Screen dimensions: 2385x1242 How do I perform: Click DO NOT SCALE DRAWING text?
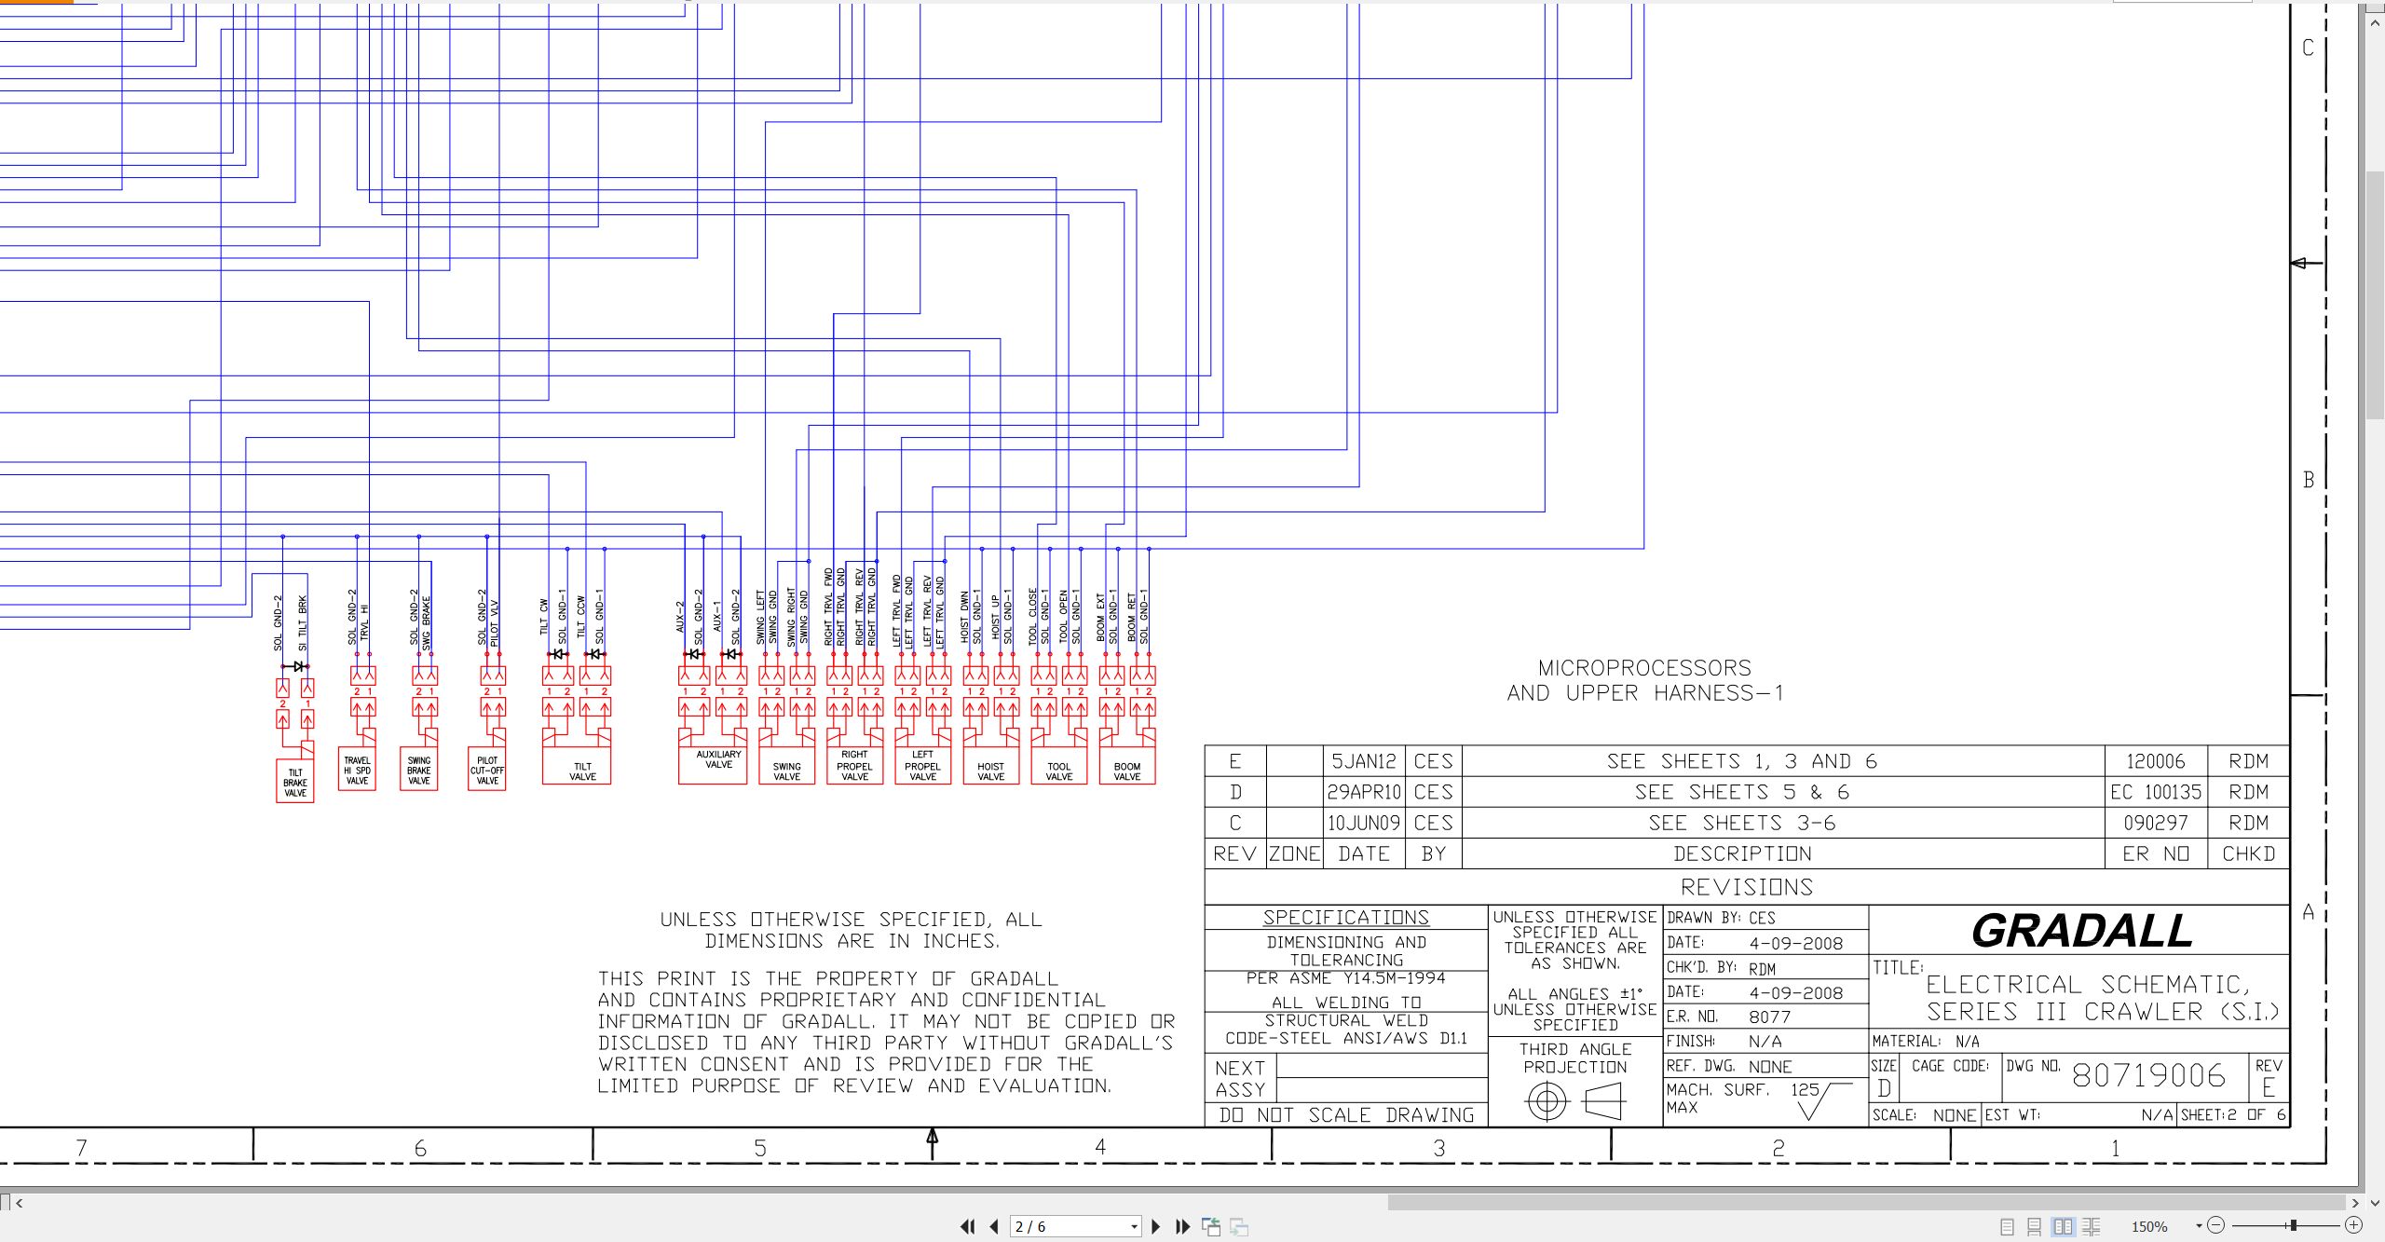point(1346,1115)
